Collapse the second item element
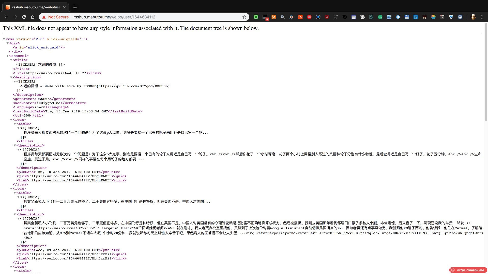Image resolution: width=488 pixels, height=274 pixels. 11,189
